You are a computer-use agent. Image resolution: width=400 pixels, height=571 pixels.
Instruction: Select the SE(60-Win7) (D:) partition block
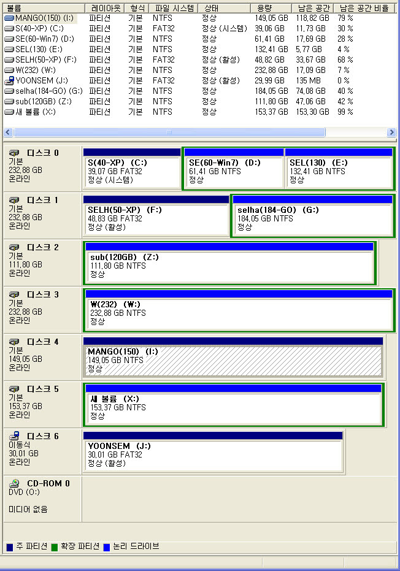(x=234, y=169)
